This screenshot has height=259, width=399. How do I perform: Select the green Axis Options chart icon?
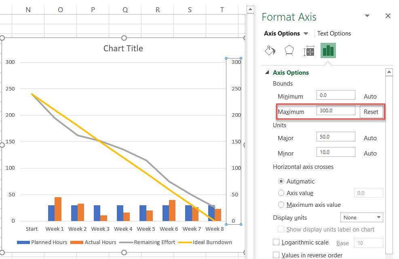pos(328,50)
